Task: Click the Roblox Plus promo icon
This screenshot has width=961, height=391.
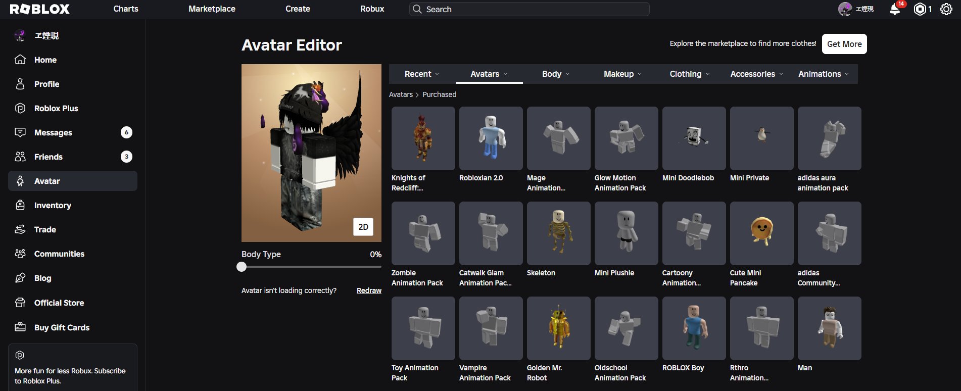Action: click(20, 355)
